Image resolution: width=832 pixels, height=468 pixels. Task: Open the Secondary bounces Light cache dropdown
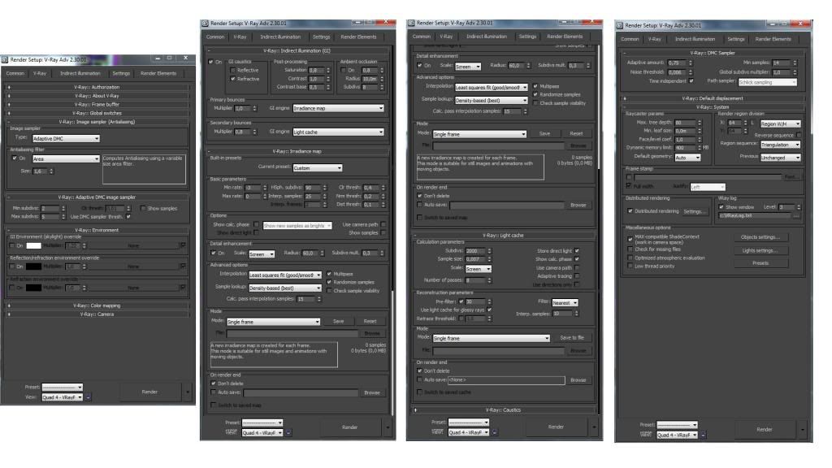[x=338, y=132]
